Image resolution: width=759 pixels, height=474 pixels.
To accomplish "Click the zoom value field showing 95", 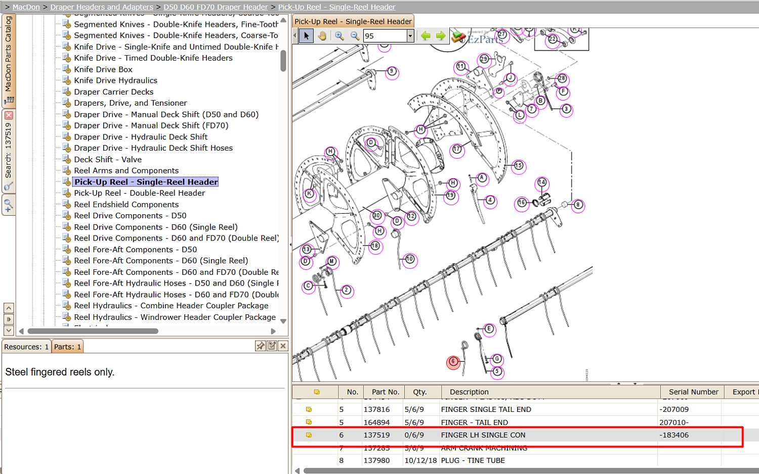I will coord(385,36).
